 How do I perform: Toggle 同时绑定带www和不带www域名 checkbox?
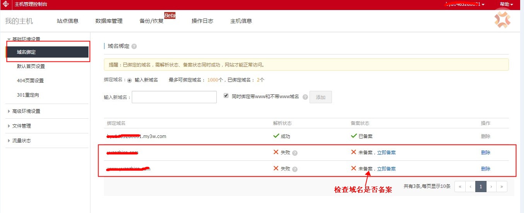(x=226, y=95)
